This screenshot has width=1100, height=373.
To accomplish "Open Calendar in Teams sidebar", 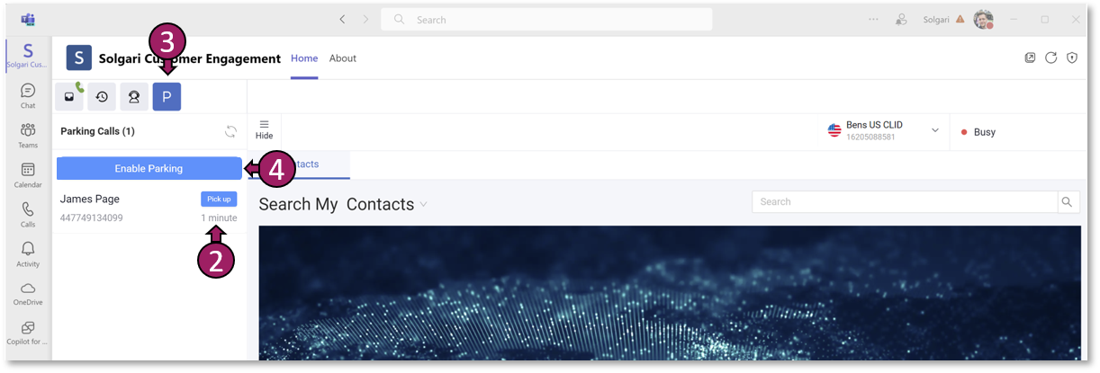I will tap(28, 174).
